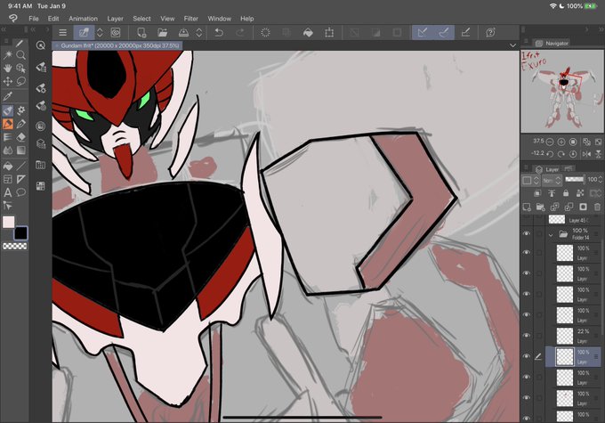Toggle visibility of Folder 14
The height and width of the screenshot is (423, 605).
tap(527, 233)
